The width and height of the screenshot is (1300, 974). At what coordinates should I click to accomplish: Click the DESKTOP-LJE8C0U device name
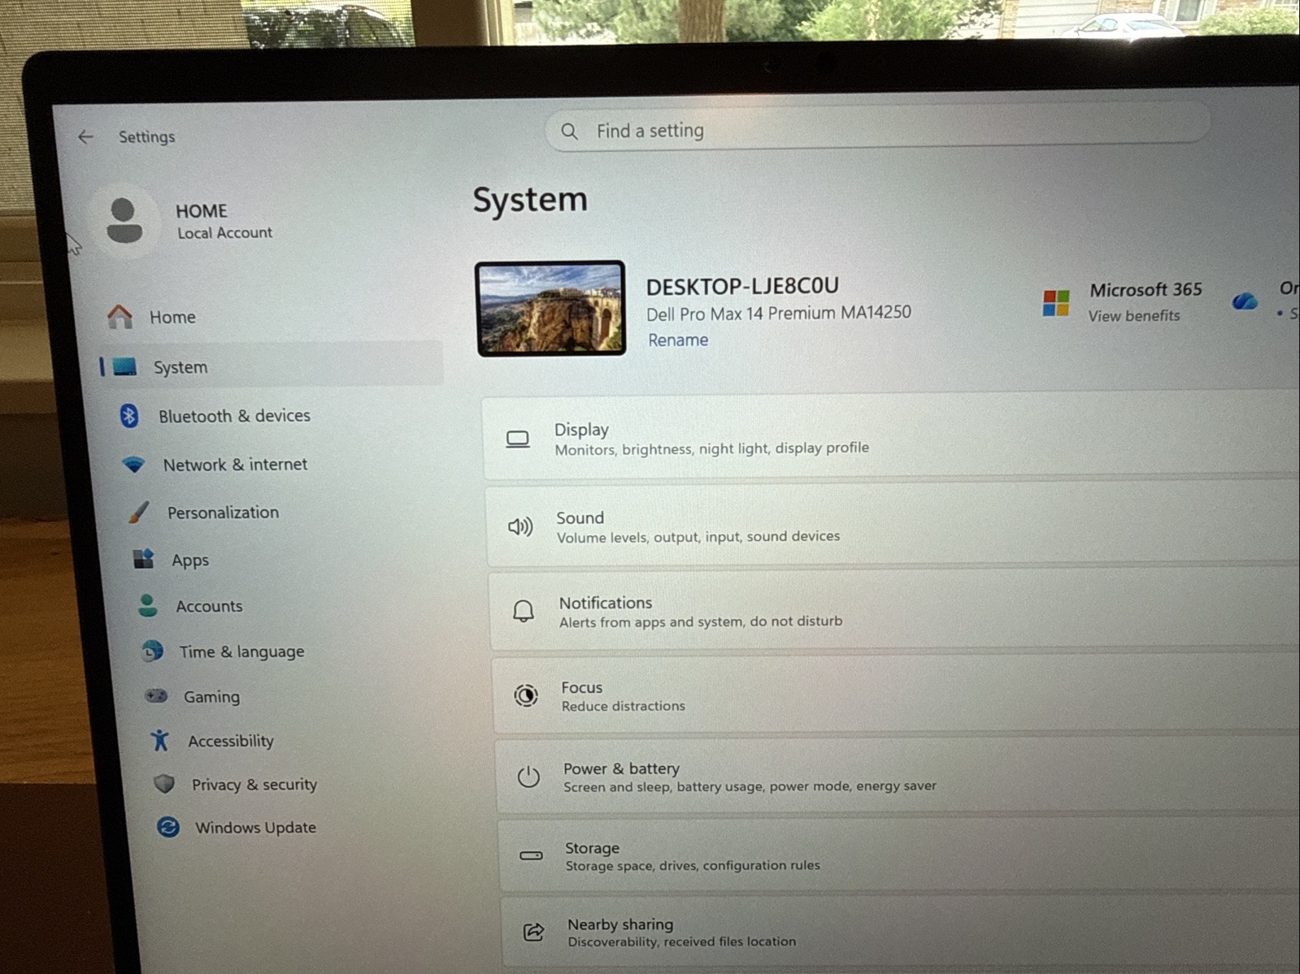742,286
